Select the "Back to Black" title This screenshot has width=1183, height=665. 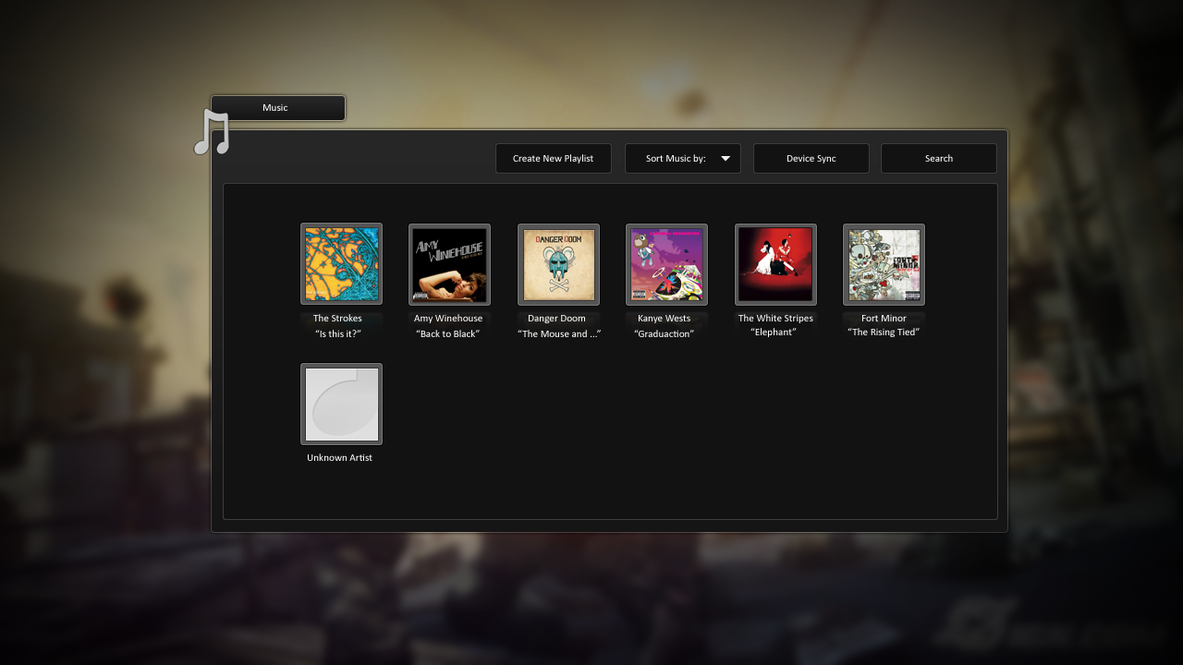point(448,334)
